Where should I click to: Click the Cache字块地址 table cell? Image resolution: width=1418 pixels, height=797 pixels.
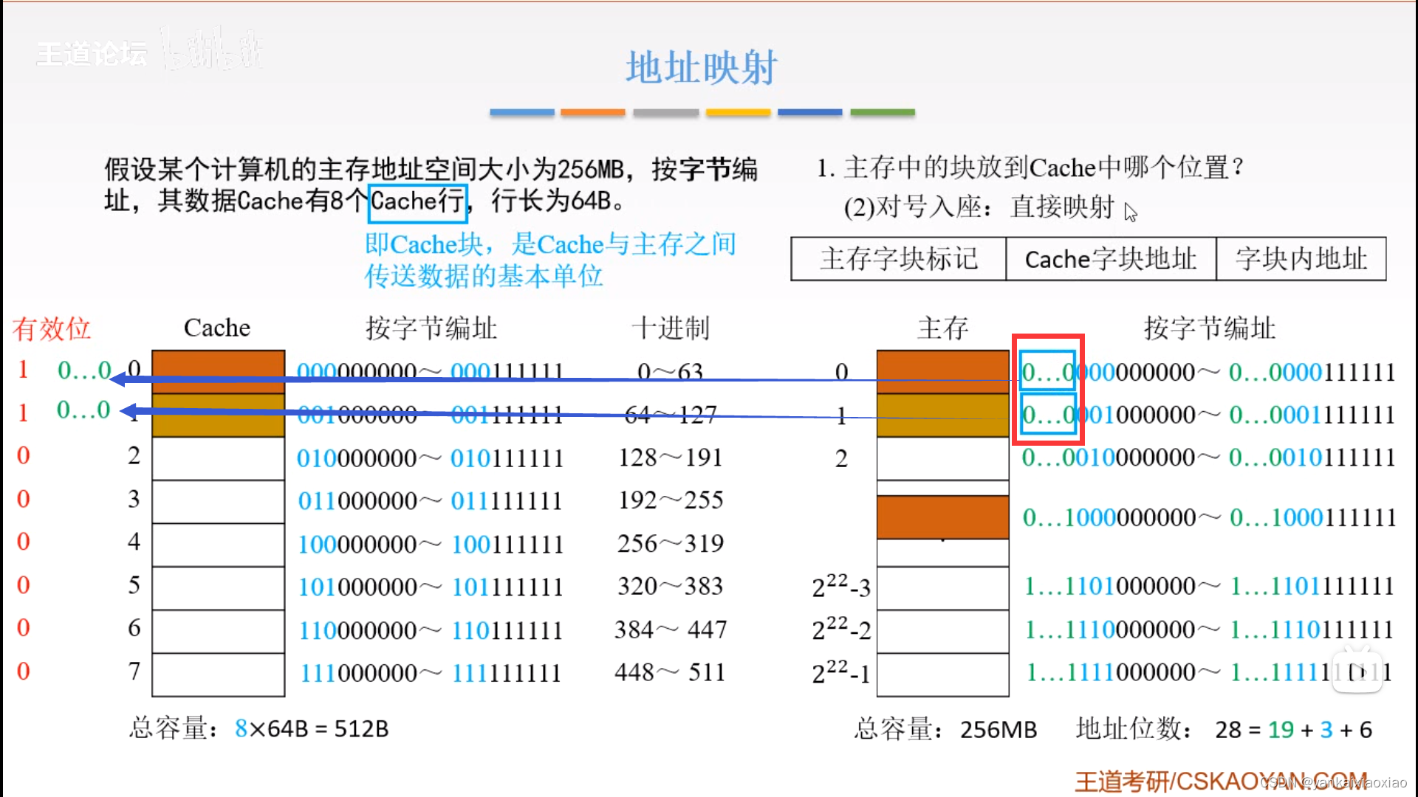pyautogui.click(x=1111, y=259)
